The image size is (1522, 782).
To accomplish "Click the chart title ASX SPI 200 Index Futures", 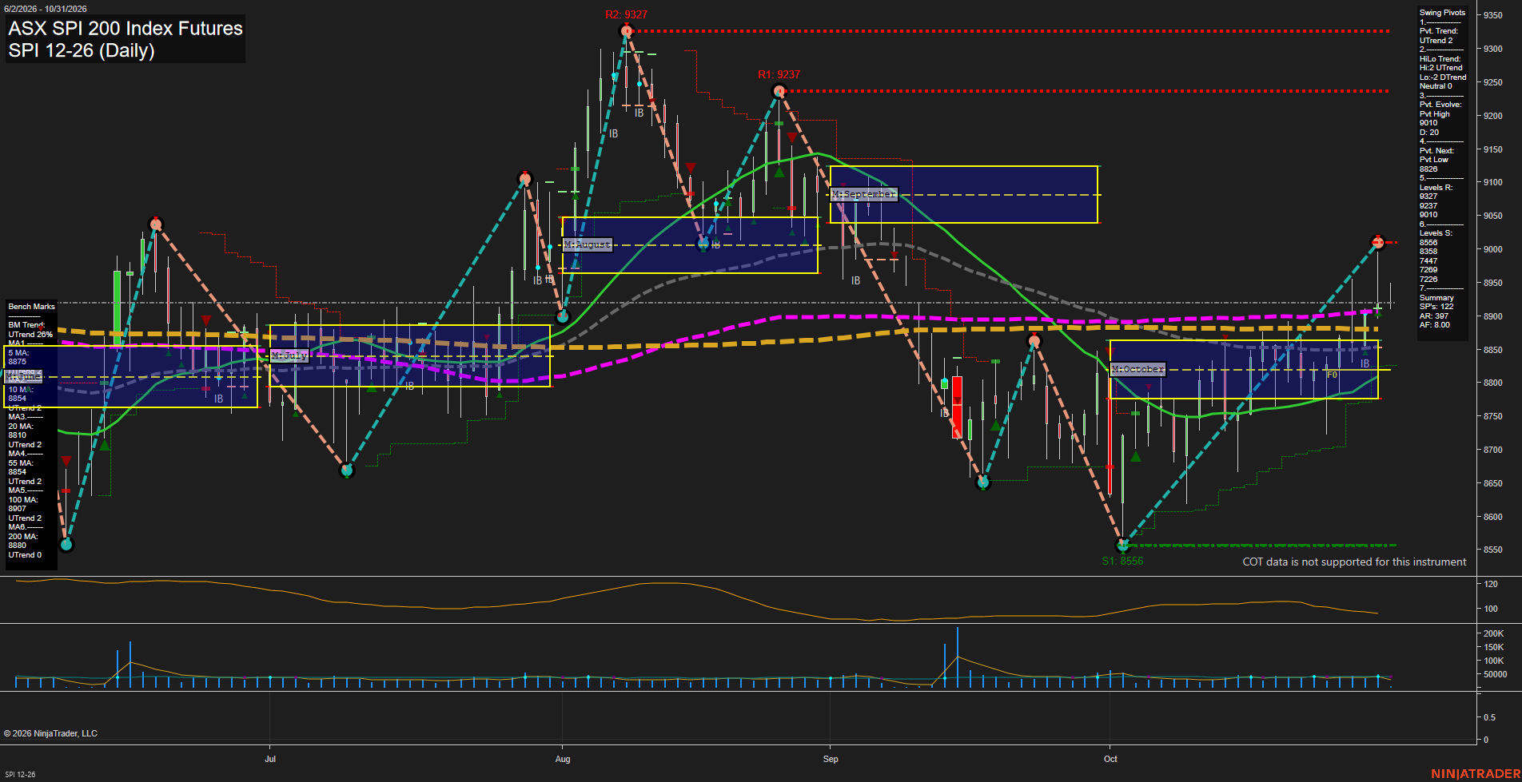I will point(126,28).
